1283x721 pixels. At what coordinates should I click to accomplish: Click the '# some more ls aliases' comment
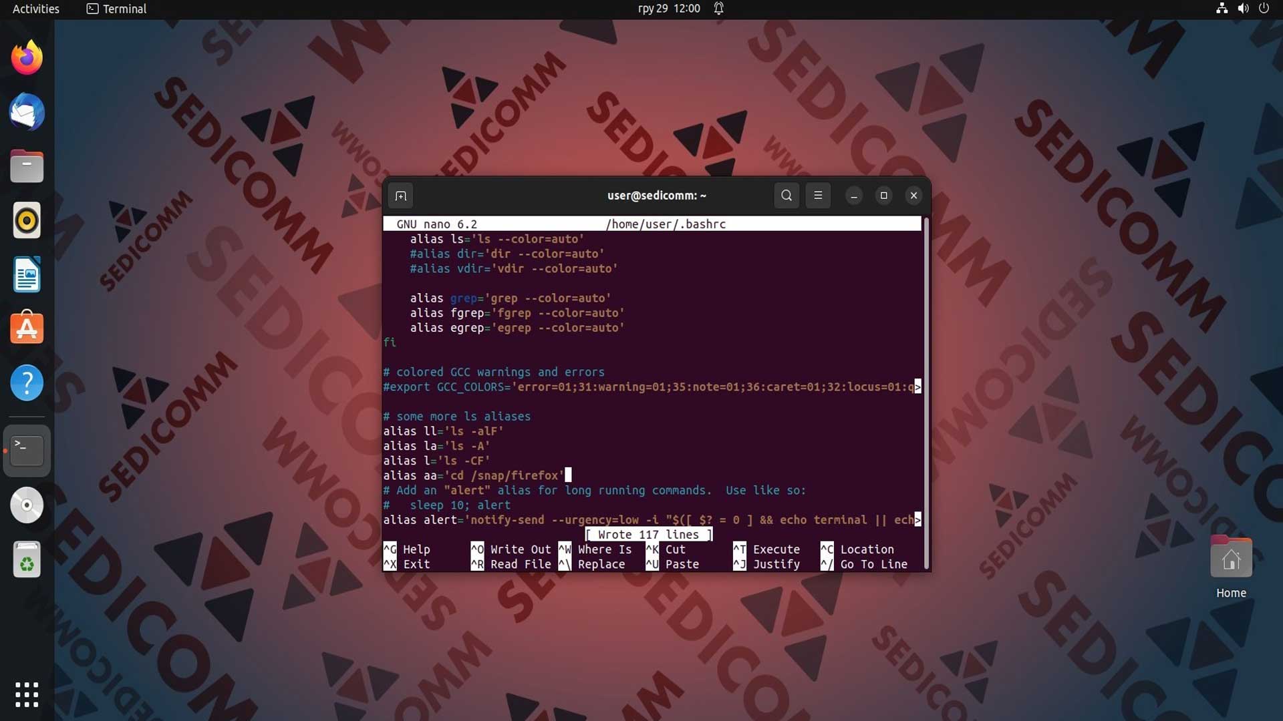(457, 417)
